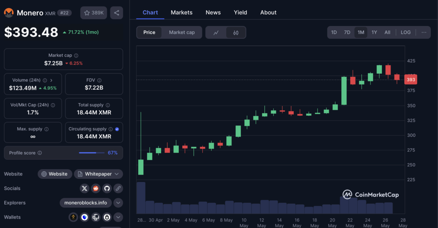Set chart range to 7D
The width and height of the screenshot is (438, 228).
(347, 32)
